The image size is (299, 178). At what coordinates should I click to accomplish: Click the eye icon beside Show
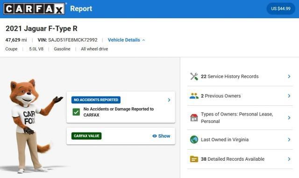coord(155,136)
